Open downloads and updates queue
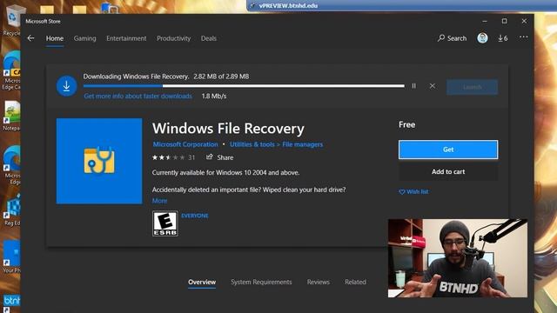This screenshot has height=313, width=557. point(503,38)
